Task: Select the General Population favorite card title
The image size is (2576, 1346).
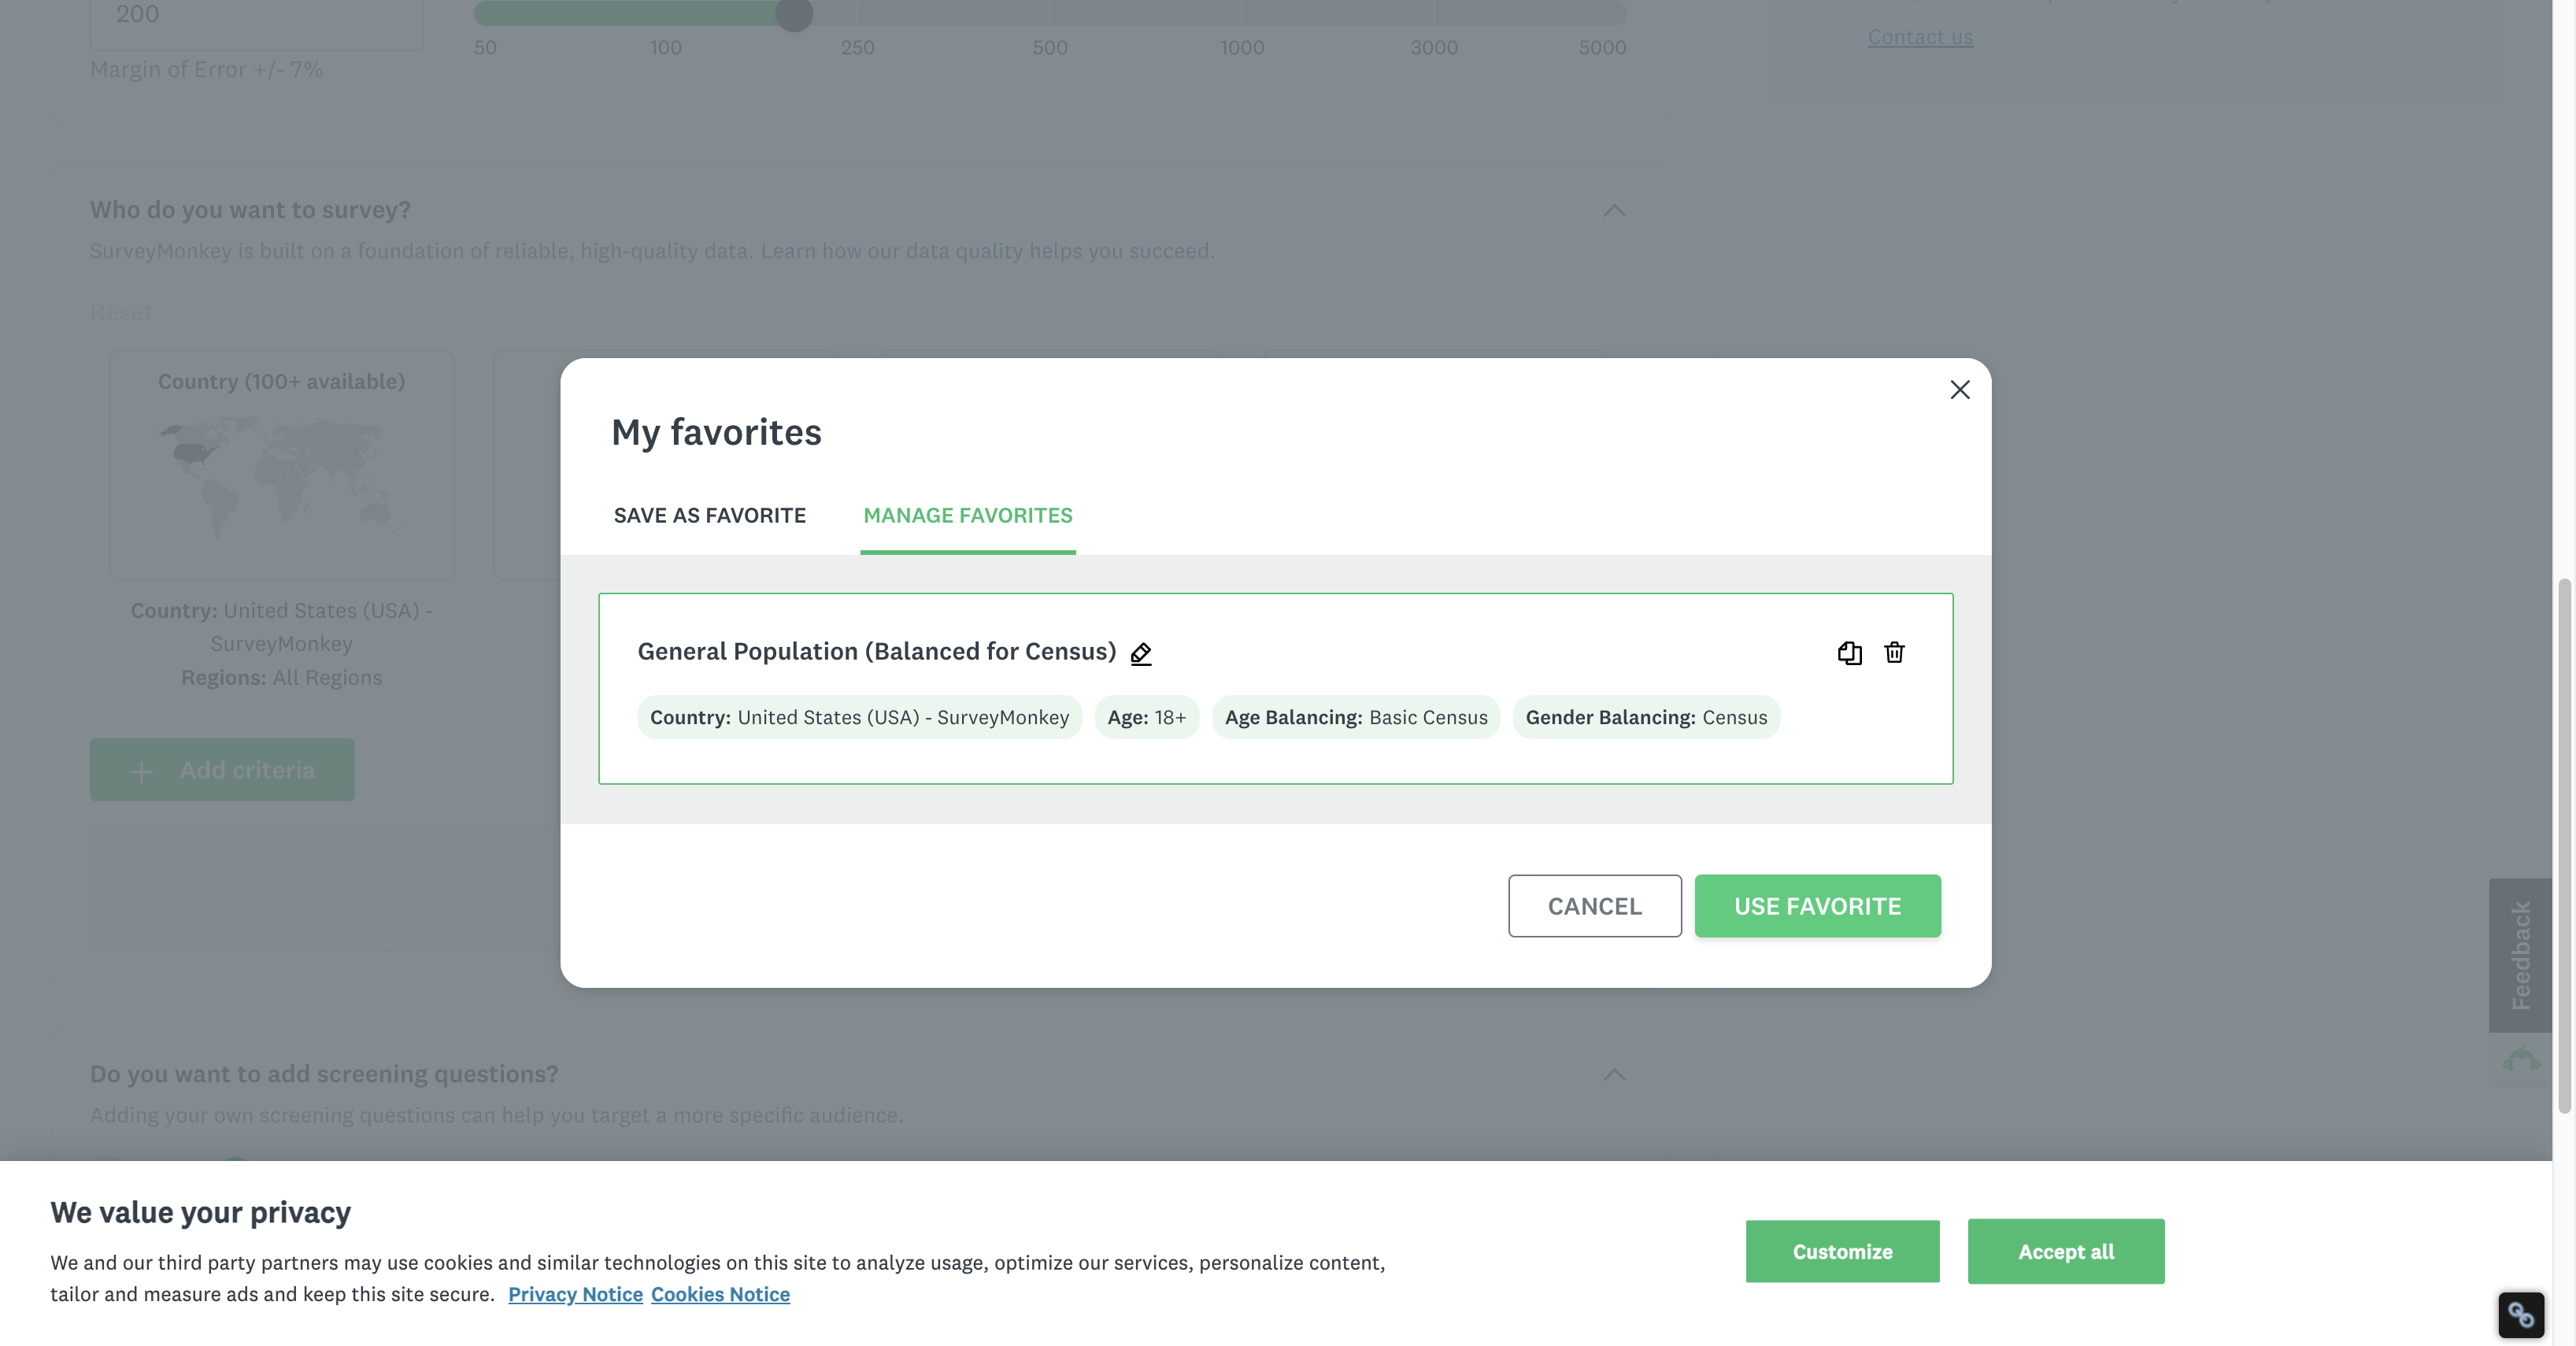Action: coord(877,652)
